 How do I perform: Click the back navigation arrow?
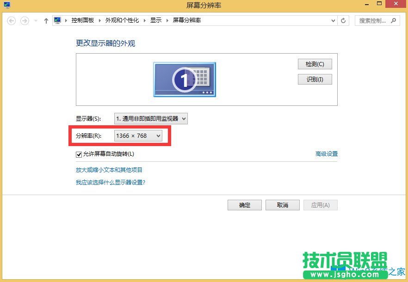[10, 20]
